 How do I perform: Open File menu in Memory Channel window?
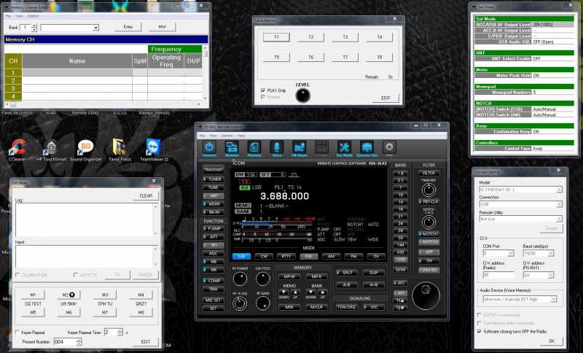click(x=8, y=16)
